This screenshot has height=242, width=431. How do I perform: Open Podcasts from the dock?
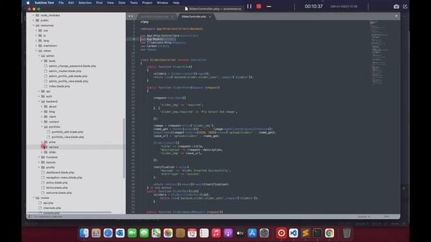pyautogui.click(x=228, y=233)
